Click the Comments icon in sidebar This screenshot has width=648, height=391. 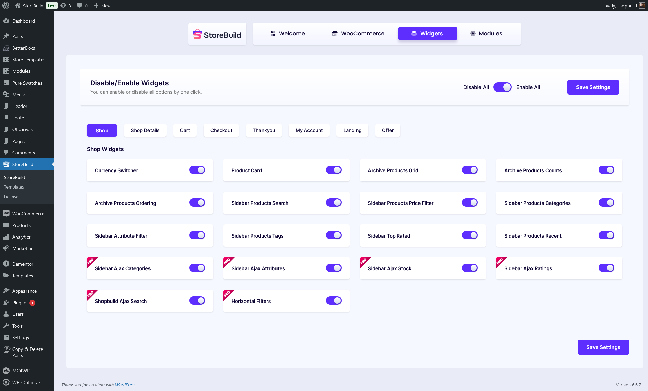click(6, 153)
